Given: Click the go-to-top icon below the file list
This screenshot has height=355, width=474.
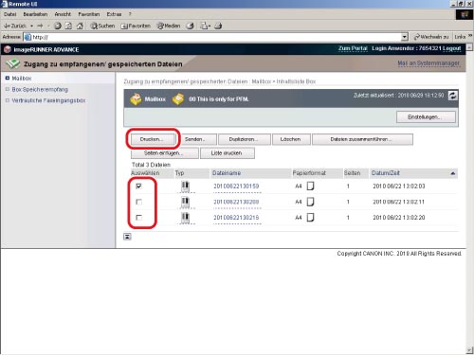Looking at the screenshot, I should coord(127,237).
